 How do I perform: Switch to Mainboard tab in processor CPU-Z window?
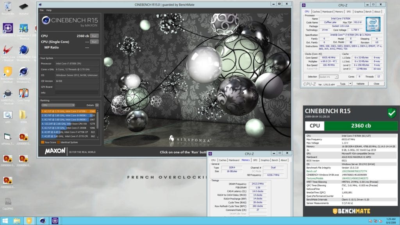click(x=328, y=12)
